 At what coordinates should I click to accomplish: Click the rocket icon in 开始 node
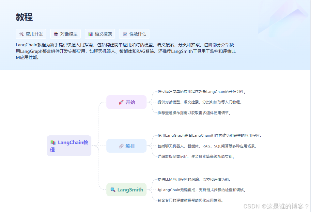pyautogui.click(x=121, y=102)
